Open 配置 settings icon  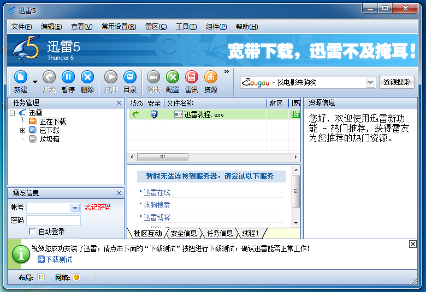click(x=173, y=77)
